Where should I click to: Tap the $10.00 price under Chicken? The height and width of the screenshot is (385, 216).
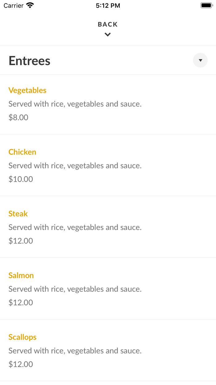click(x=21, y=179)
